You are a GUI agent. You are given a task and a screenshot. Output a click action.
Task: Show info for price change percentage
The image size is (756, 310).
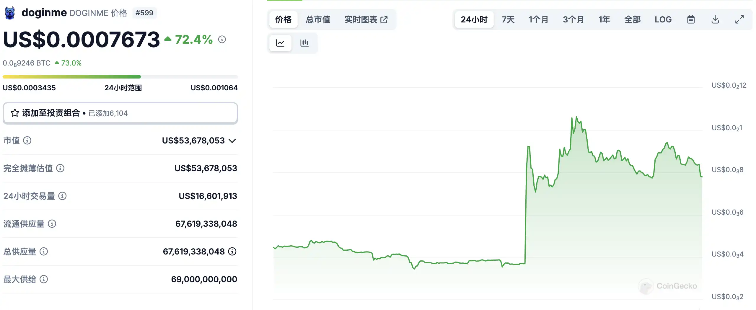[x=222, y=39]
